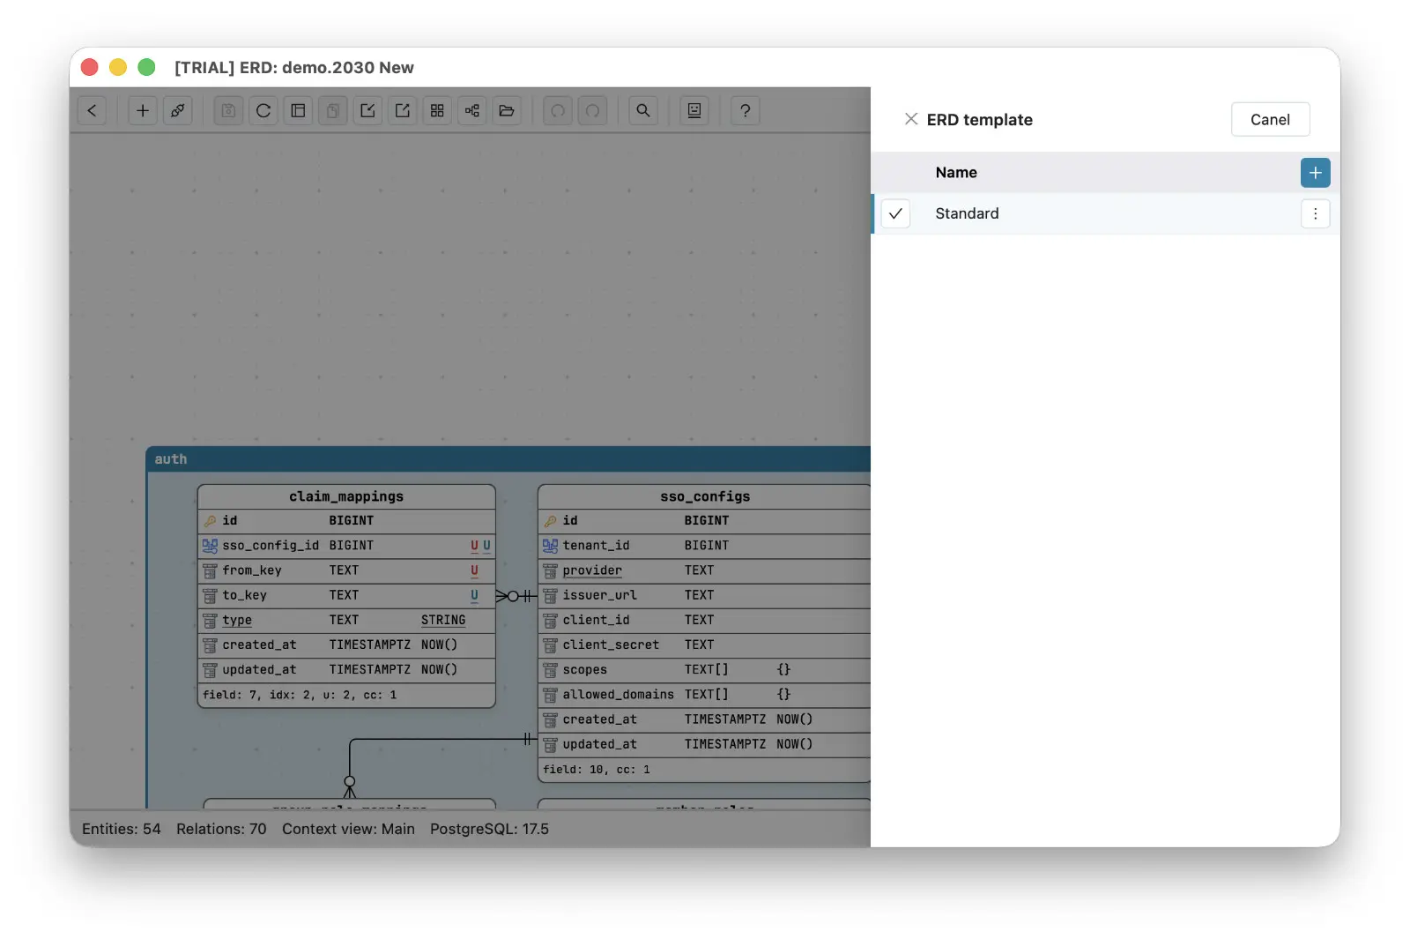
Task: Click the undo toolbar icon
Action: pyautogui.click(x=558, y=111)
